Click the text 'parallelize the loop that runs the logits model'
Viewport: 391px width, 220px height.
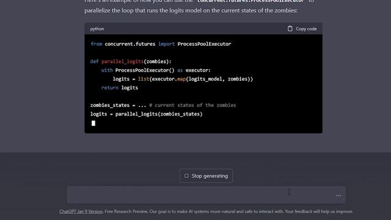coord(146,10)
